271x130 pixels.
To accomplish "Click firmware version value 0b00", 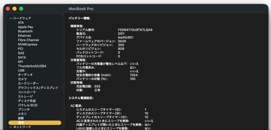I will tap(122, 41).
